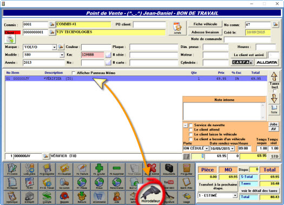Open the Entrepôt warehouse icon
This screenshot has height=205, width=284.
point(30,197)
